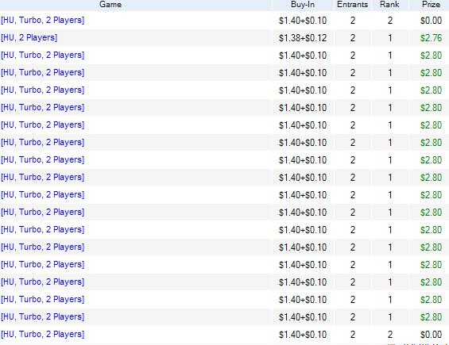Click the rank 2 value in the last row
Screen dimensions: 449x345
coord(390,335)
